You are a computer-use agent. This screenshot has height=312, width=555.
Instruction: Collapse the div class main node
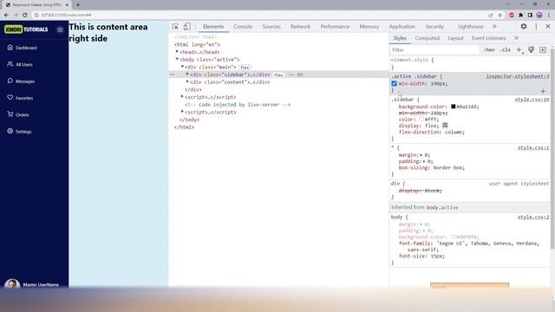click(182, 67)
